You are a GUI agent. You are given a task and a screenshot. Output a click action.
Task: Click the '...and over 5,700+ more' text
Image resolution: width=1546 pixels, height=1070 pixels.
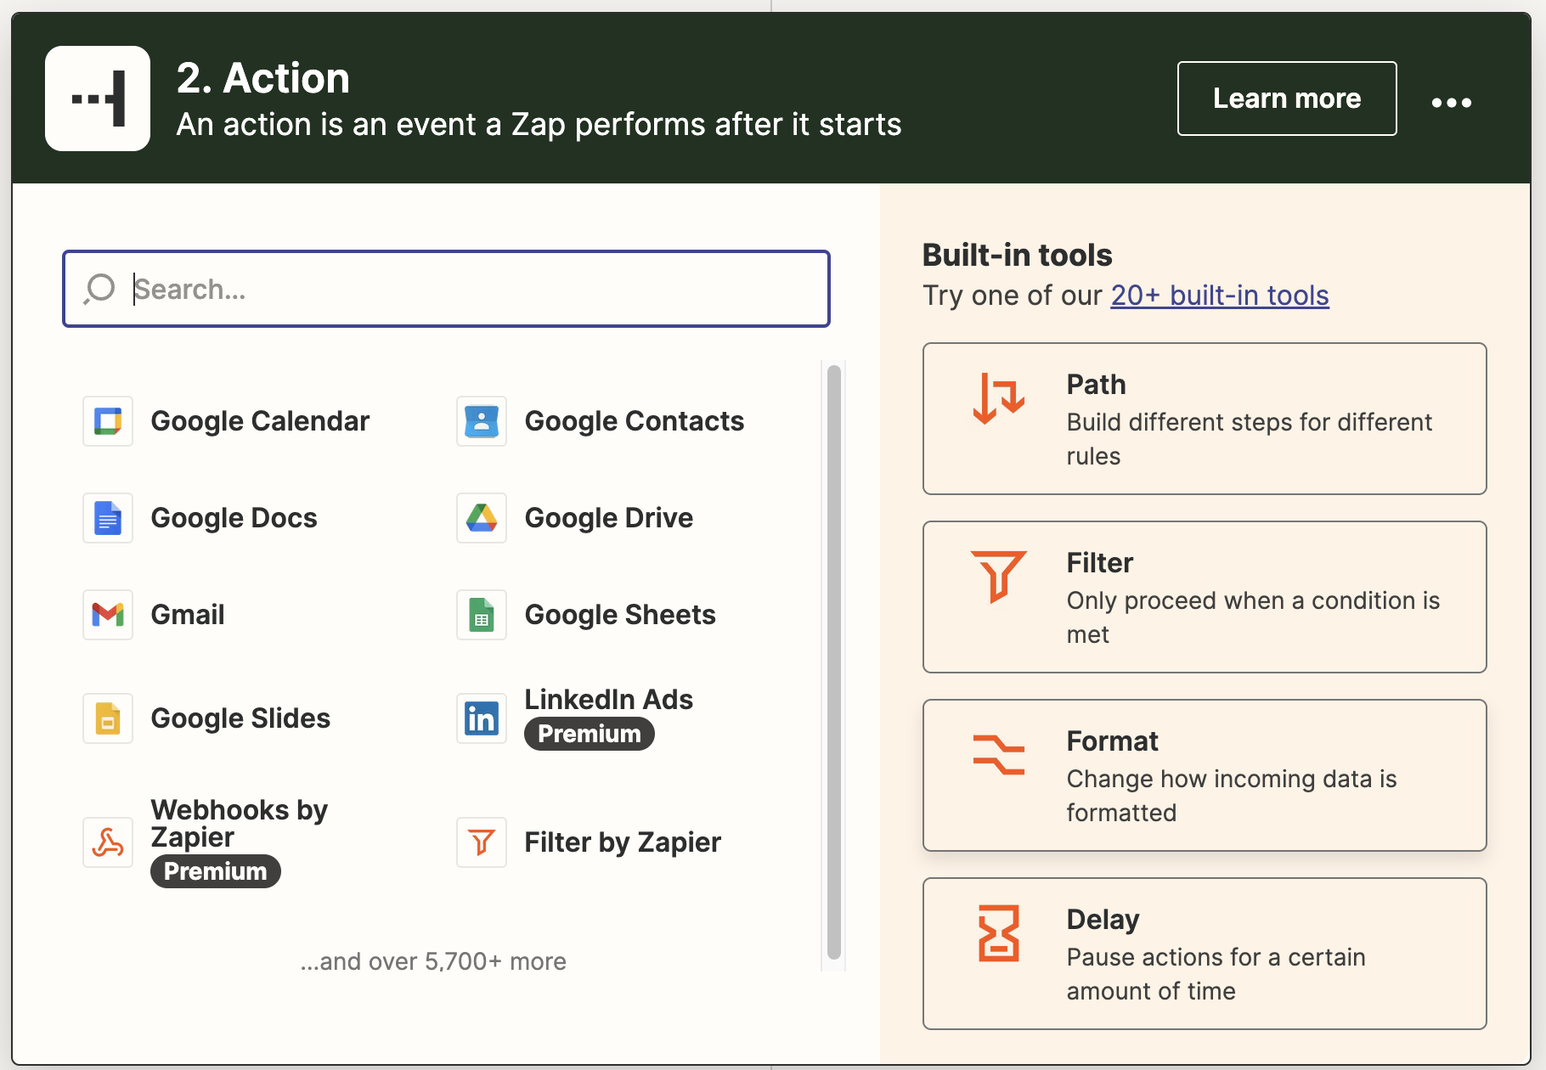point(433,961)
